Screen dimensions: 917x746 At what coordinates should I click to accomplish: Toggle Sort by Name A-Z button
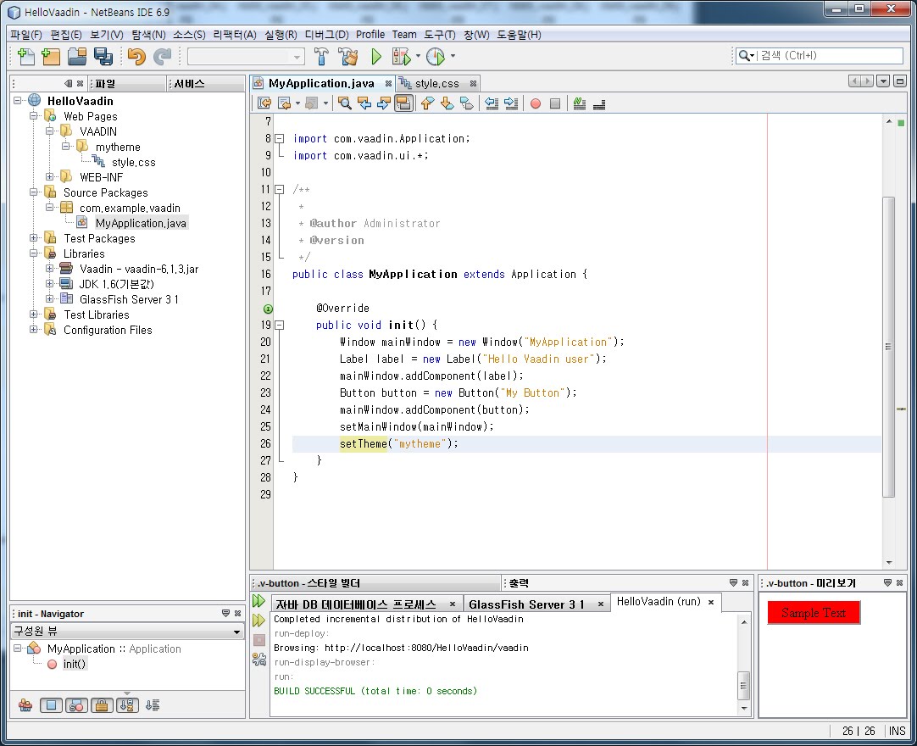coord(127,705)
